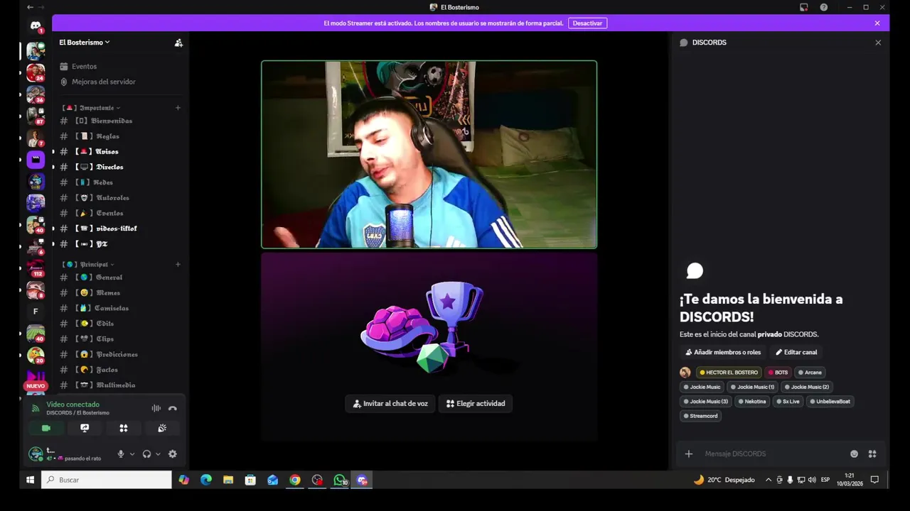910x511 pixels.
Task: Close the DISCORDS chat panel
Action: 878,43
